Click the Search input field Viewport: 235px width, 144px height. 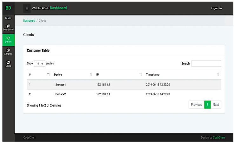206,64
